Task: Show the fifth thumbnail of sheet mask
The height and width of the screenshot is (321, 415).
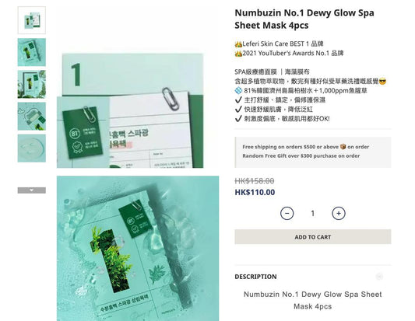Action: pyautogui.click(x=31, y=148)
